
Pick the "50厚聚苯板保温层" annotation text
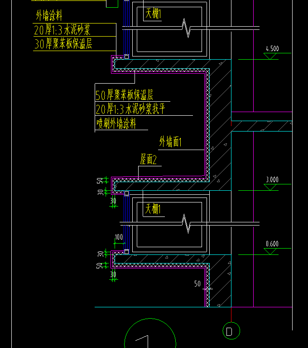[x=124, y=95]
